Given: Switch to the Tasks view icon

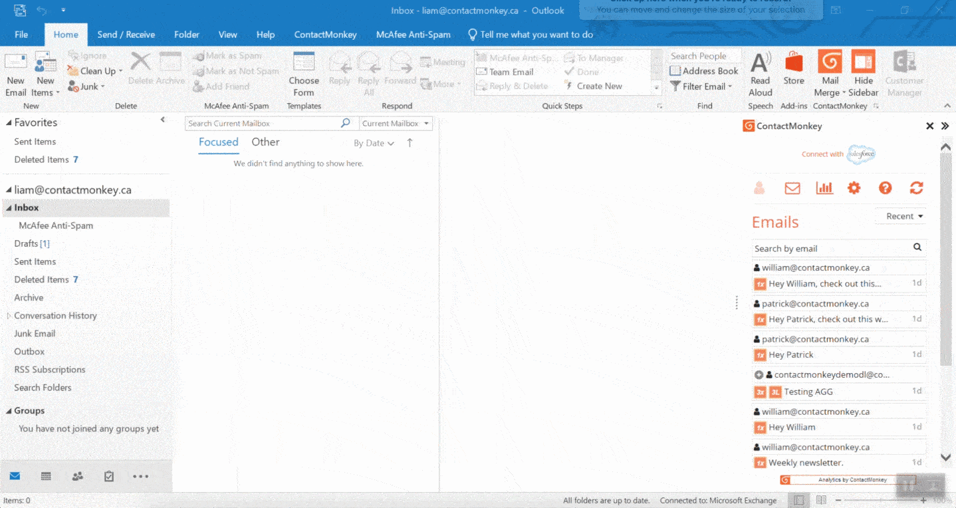Looking at the screenshot, I should [109, 476].
